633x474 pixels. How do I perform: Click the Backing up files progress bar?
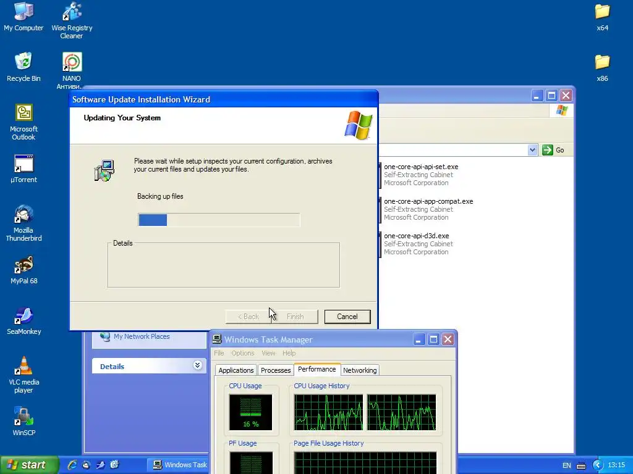tap(219, 220)
